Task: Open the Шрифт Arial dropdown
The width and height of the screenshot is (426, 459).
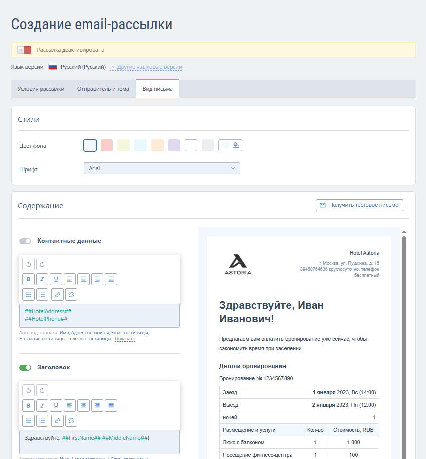Action: 162,168
